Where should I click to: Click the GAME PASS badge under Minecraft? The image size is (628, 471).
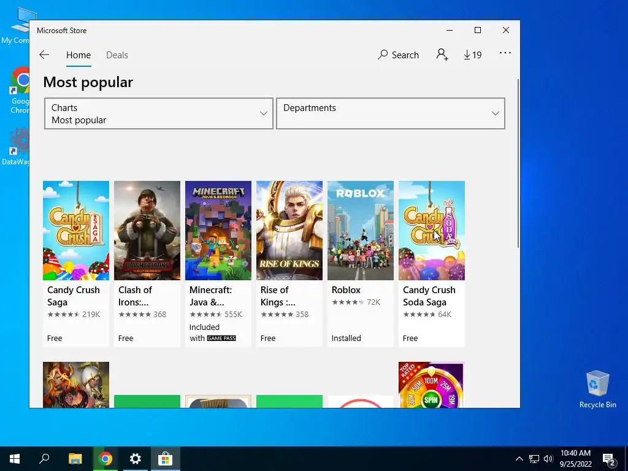(221, 339)
